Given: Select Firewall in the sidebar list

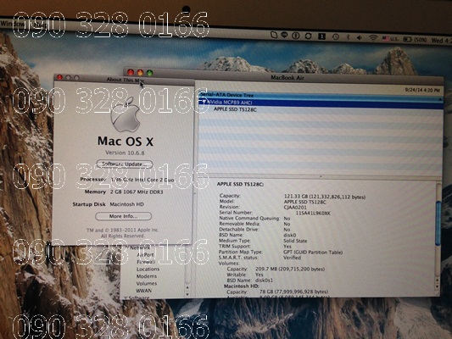Looking at the screenshot, I should click(x=146, y=262).
